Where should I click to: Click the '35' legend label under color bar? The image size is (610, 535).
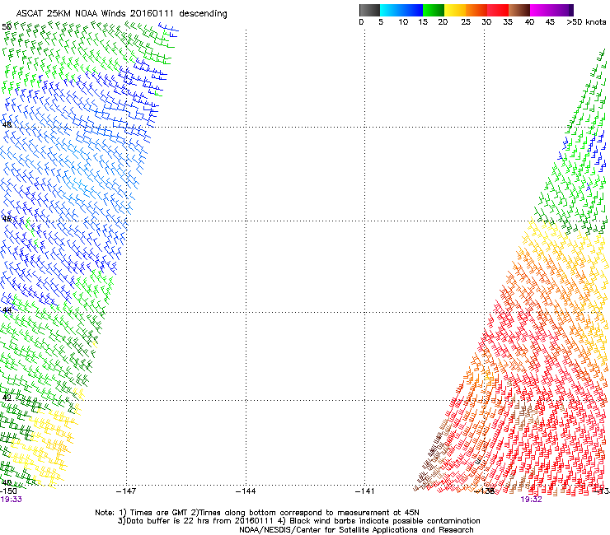[508, 21]
